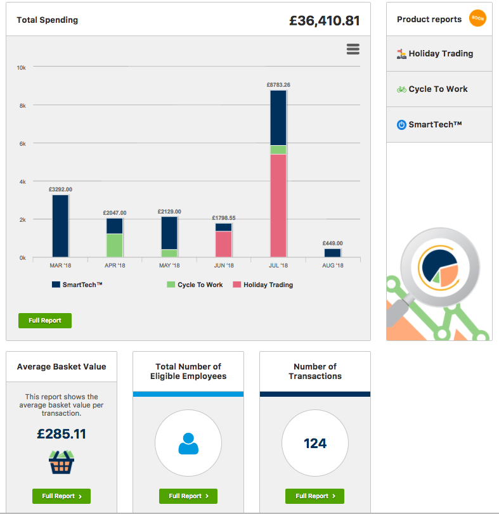
Task: Toggle Holiday Trading series in legend
Action: pyautogui.click(x=263, y=285)
